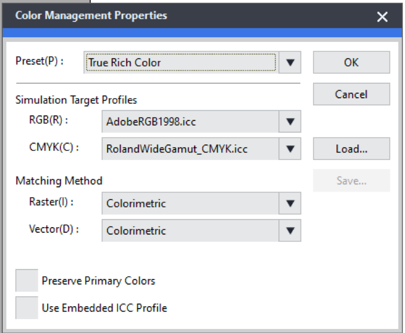Click the AdobeRGB1998.icc profile field

(189, 122)
